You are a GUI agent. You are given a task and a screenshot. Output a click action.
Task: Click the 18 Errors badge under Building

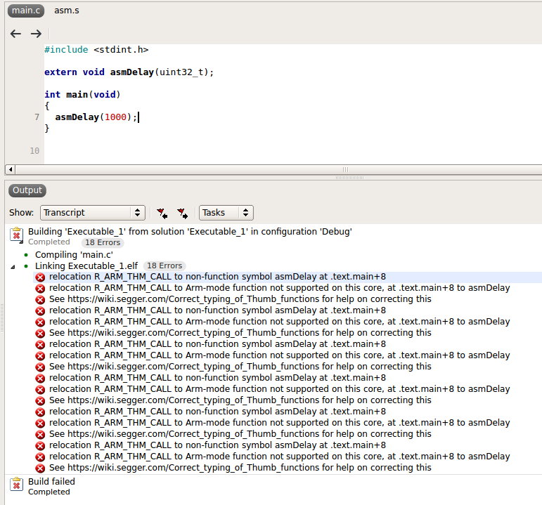pos(103,243)
